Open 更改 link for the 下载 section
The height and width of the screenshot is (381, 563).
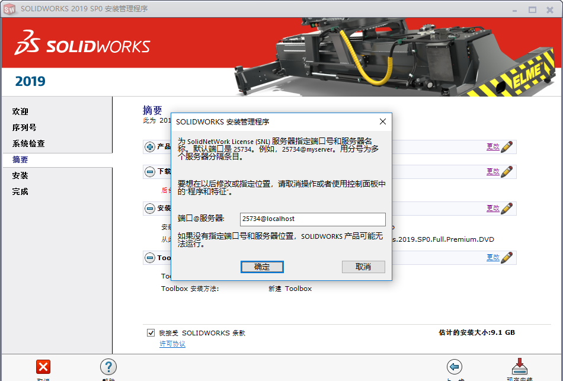(492, 172)
